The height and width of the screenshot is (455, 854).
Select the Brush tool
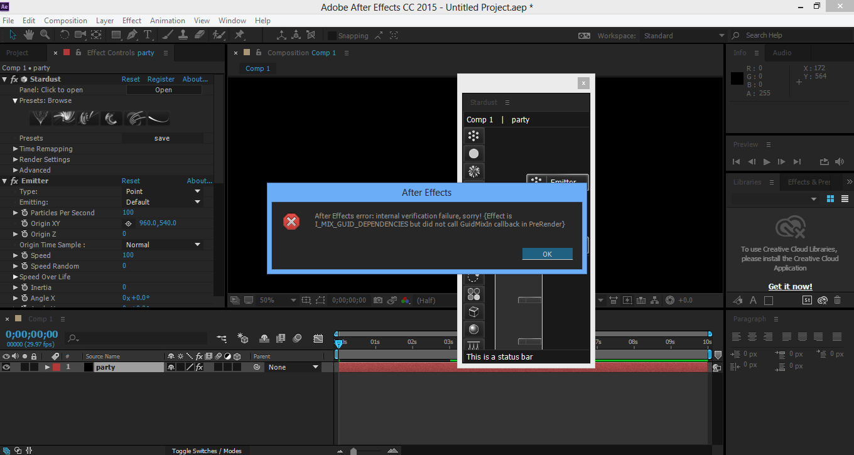[x=168, y=35]
